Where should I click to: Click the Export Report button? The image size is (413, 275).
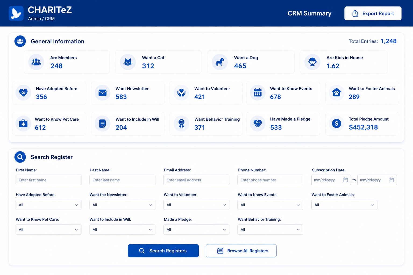coord(373,13)
